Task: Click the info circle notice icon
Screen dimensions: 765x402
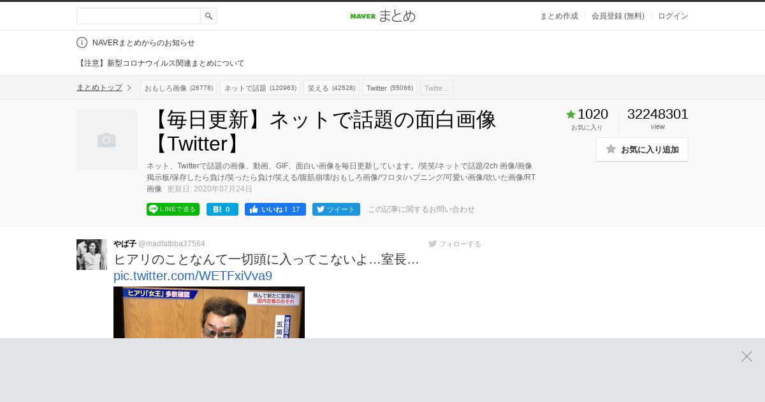Action: click(82, 43)
